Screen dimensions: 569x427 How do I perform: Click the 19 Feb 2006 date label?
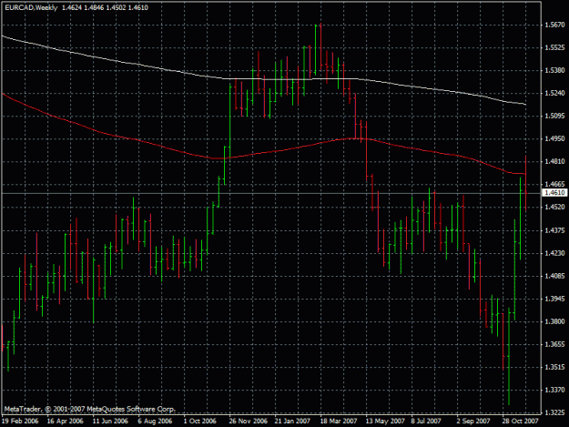[x=20, y=422]
